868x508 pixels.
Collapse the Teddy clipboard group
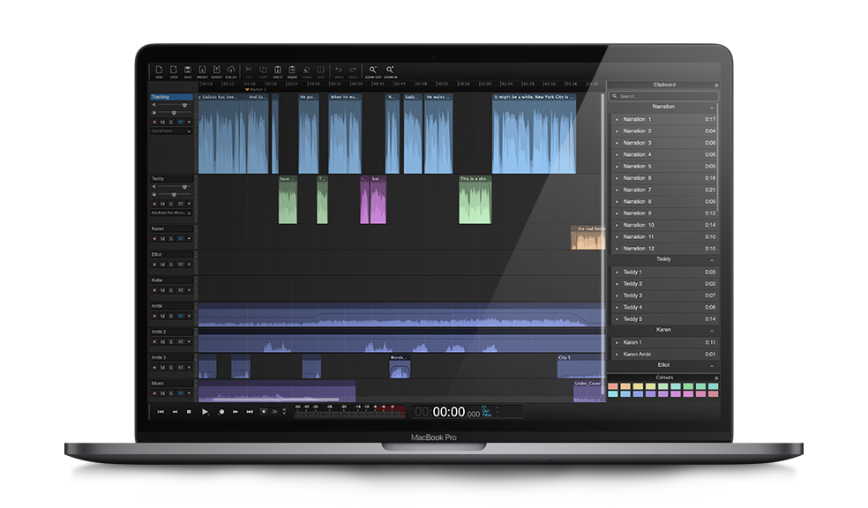tap(711, 260)
